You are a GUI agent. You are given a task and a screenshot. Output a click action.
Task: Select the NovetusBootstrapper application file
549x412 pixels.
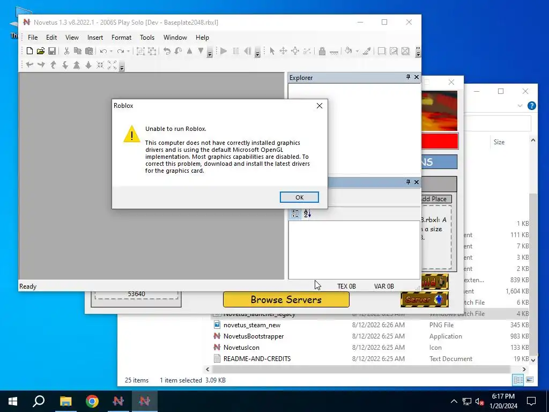click(x=254, y=336)
